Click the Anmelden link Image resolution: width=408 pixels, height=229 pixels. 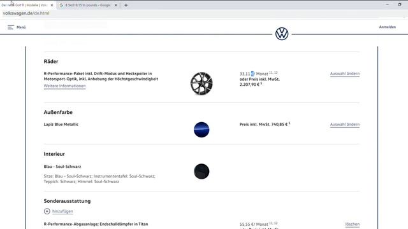pos(388,27)
